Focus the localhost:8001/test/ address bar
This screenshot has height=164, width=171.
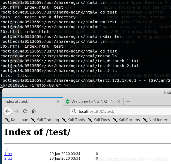pos(120,111)
